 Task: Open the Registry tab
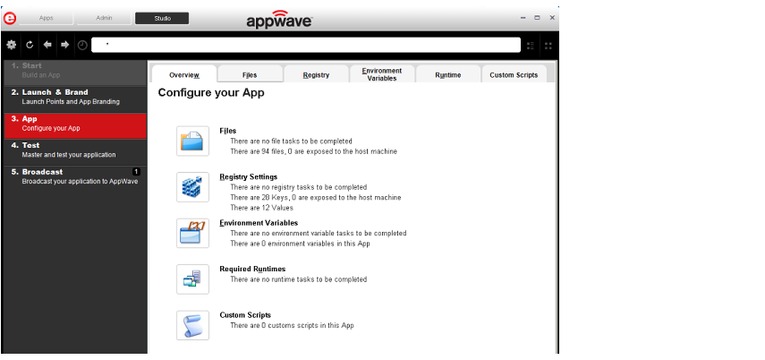[316, 74]
